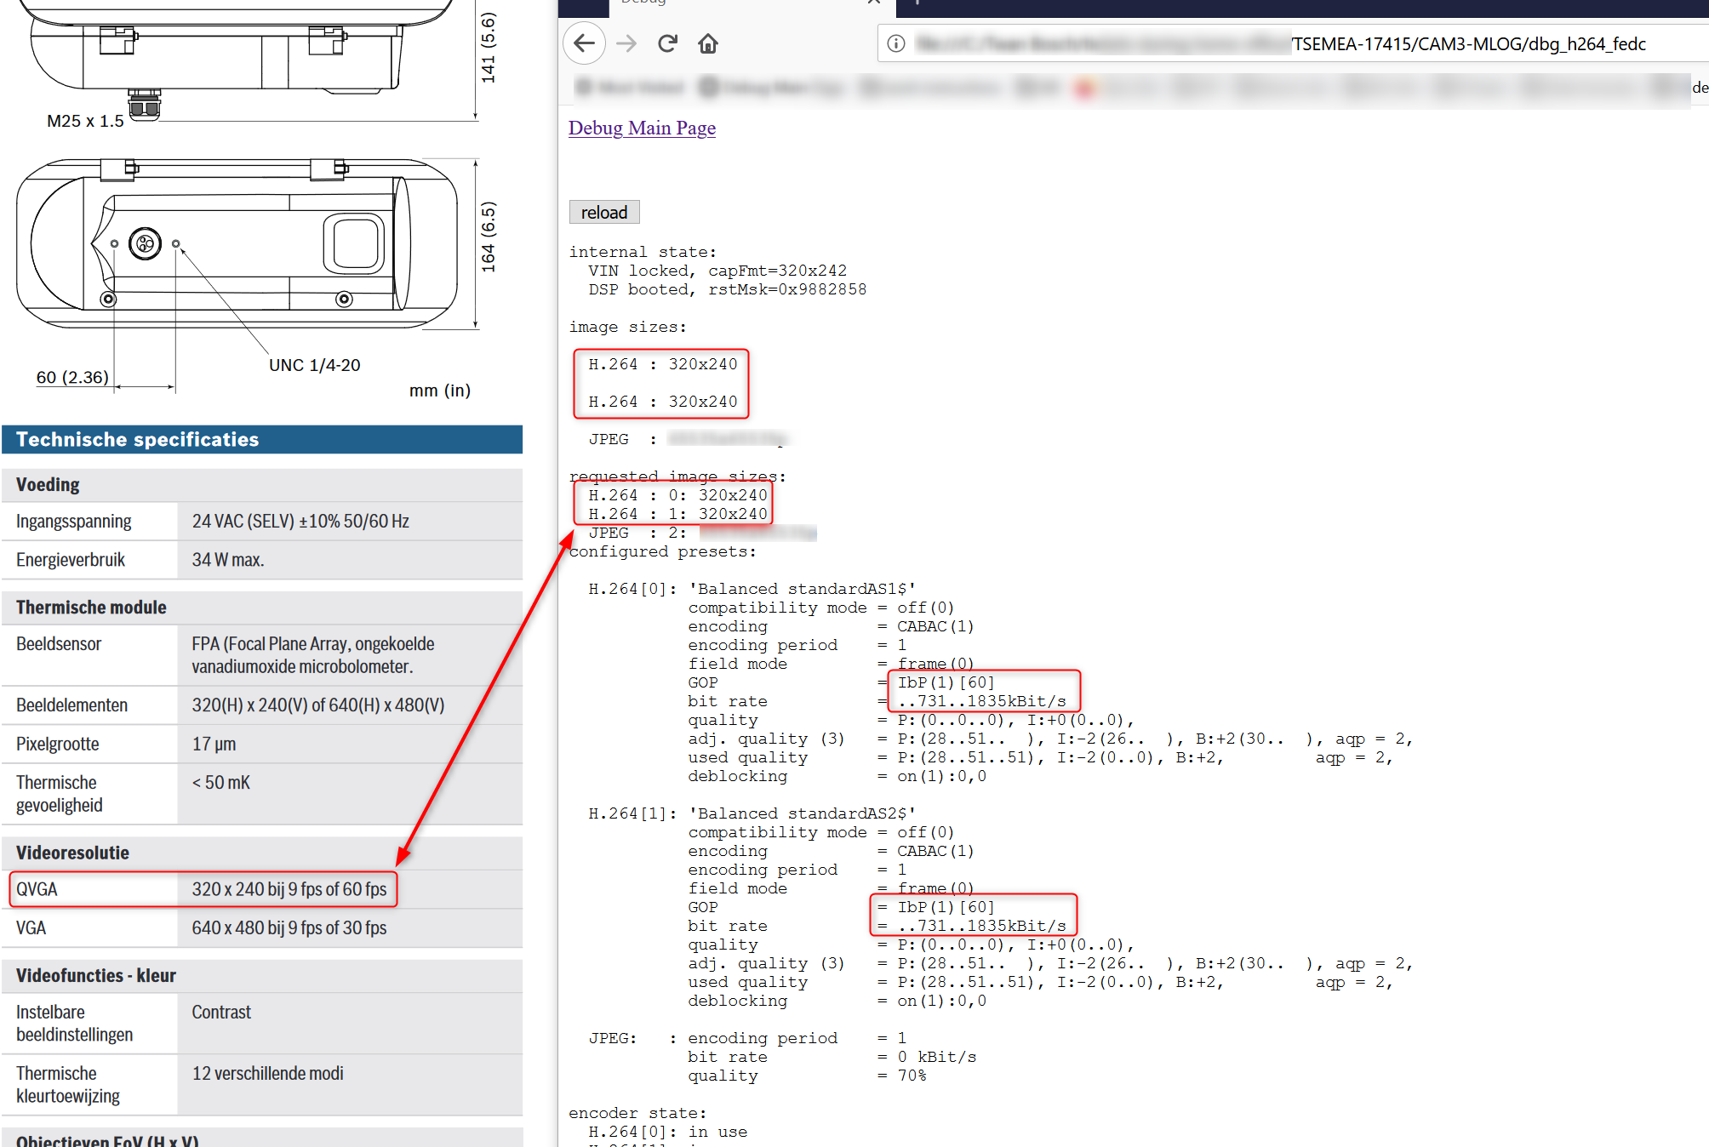The image size is (1709, 1147).
Task: Close the Debug browser tab
Action: click(873, 3)
